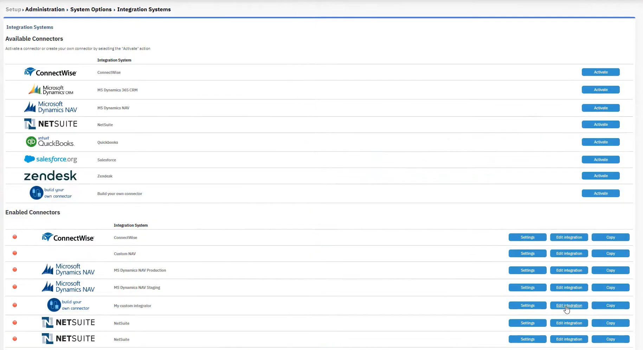Screen dimensions: 643x350
Task: Edit integration for My custom integrator
Action: [569, 305]
